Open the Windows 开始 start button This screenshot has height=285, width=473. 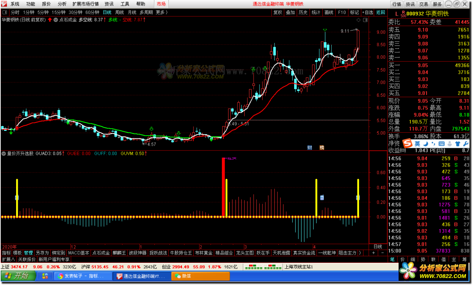coord(18,276)
